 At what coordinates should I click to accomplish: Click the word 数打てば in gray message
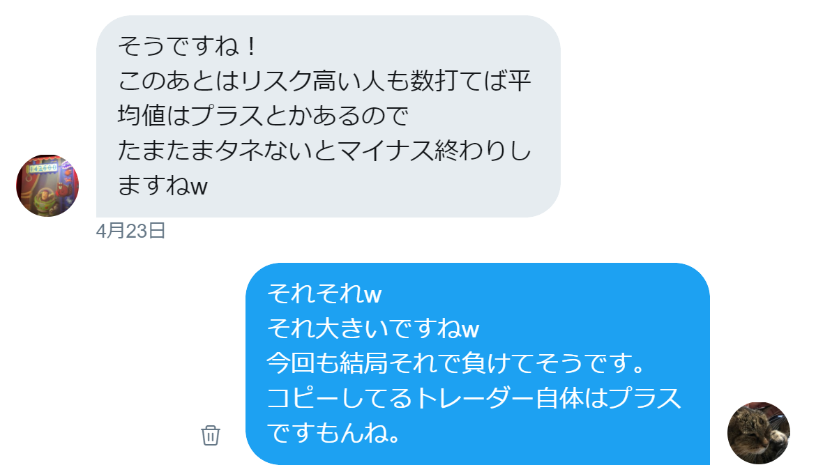coord(458,81)
